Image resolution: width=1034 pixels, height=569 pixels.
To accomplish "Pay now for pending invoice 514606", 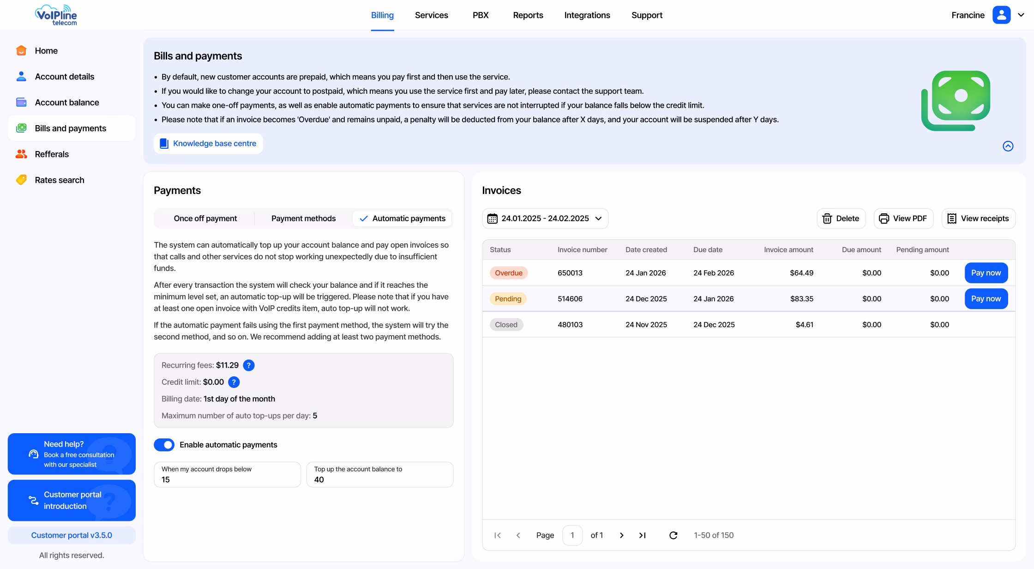I will (x=986, y=299).
